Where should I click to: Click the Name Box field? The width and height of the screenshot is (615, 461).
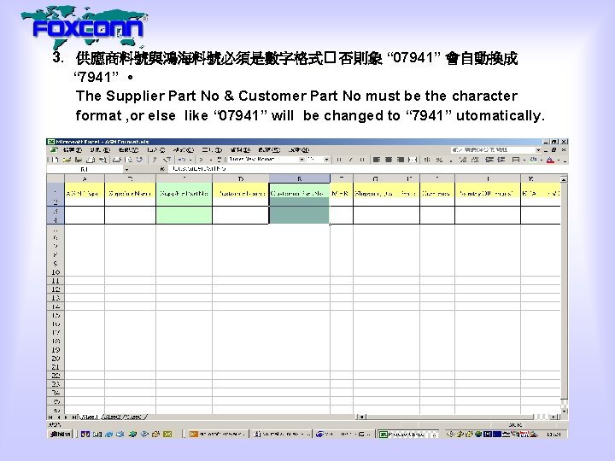tap(85, 169)
